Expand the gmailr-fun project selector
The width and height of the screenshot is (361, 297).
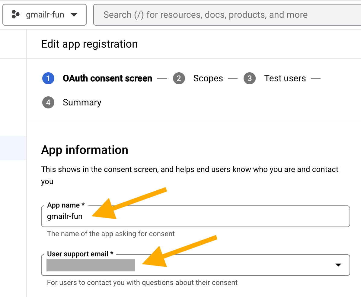(44, 14)
